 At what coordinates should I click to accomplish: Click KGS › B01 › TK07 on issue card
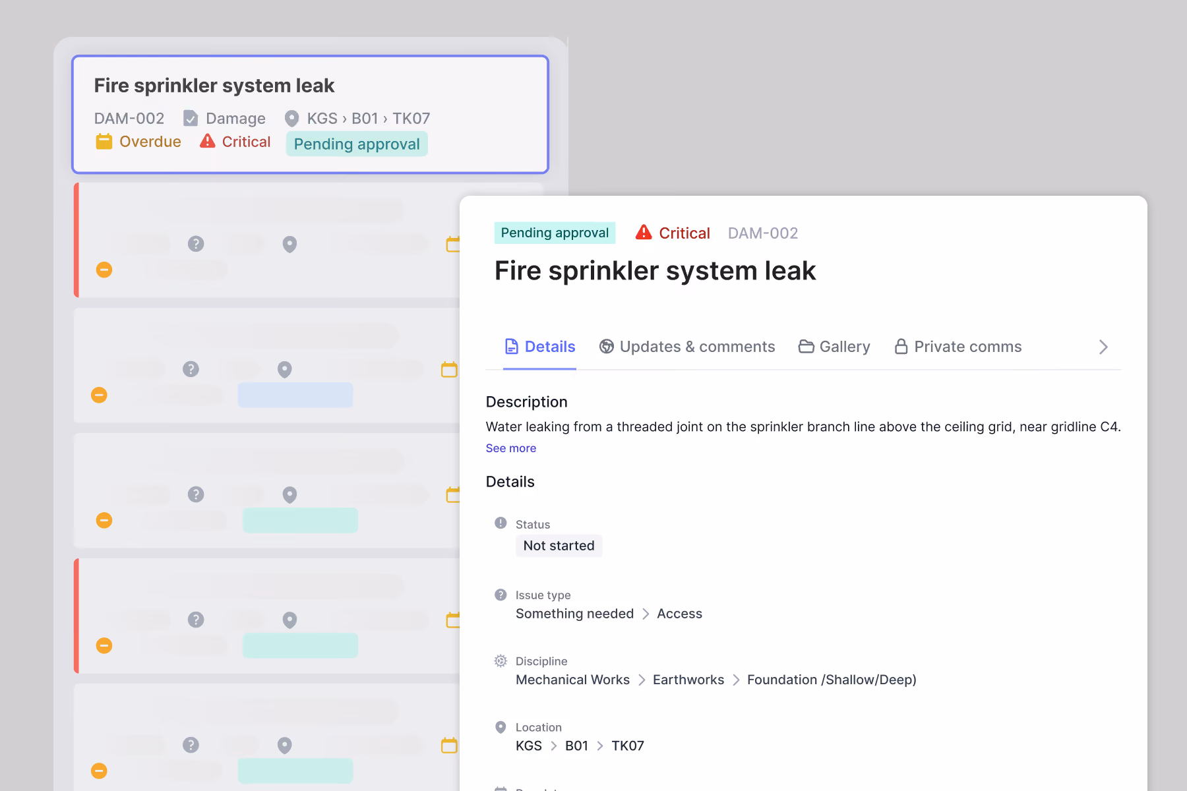pos(369,119)
